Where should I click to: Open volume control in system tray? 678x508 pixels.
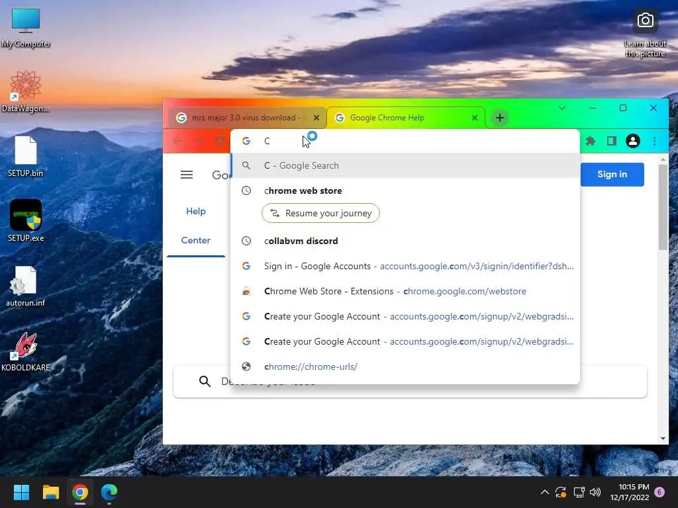click(x=595, y=492)
